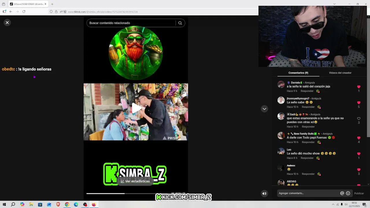Open Daniela's profile avatar

tap(281, 84)
